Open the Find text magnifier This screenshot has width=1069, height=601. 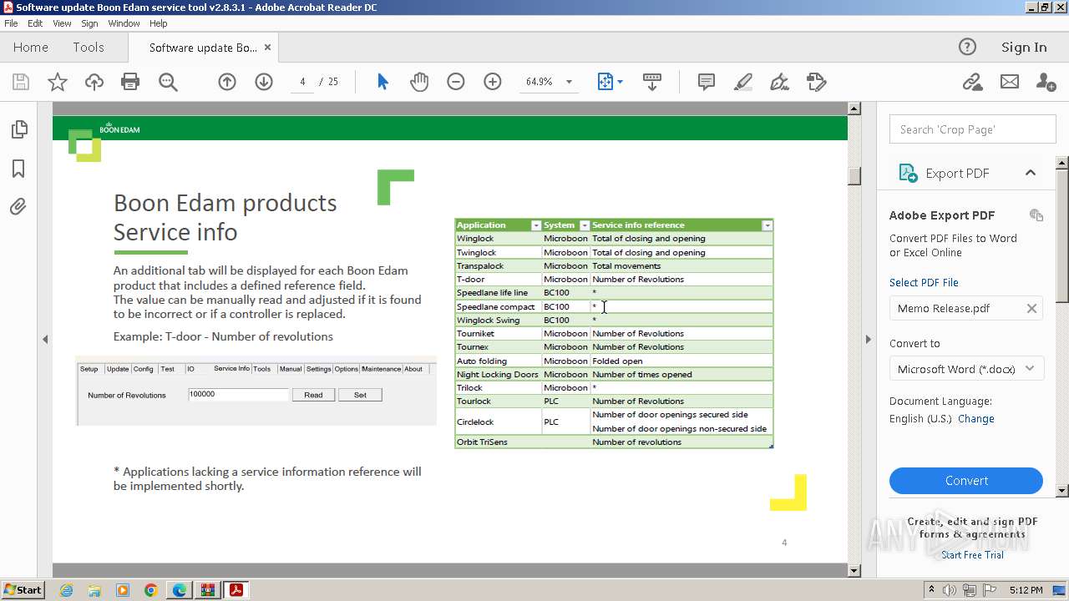[x=168, y=82]
